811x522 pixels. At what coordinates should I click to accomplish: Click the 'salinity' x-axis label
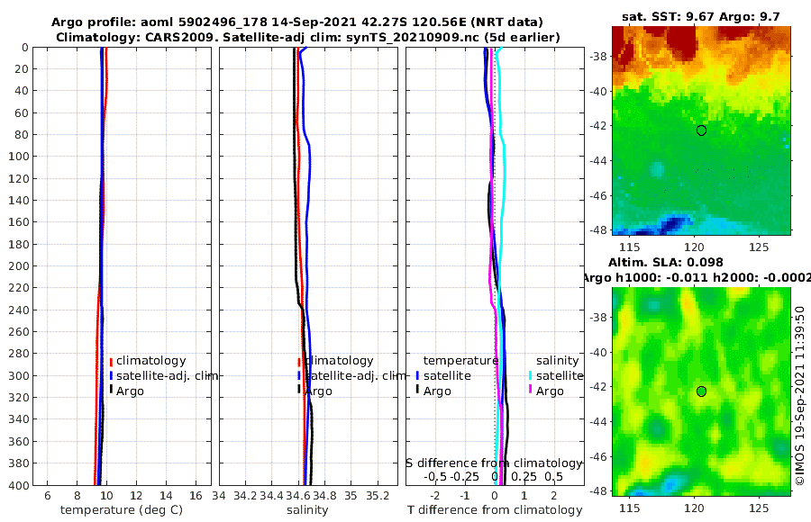click(x=307, y=510)
